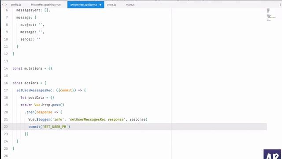Click line number 17 in gutter
This screenshot has height=159, width=282.
(x=6, y=90)
